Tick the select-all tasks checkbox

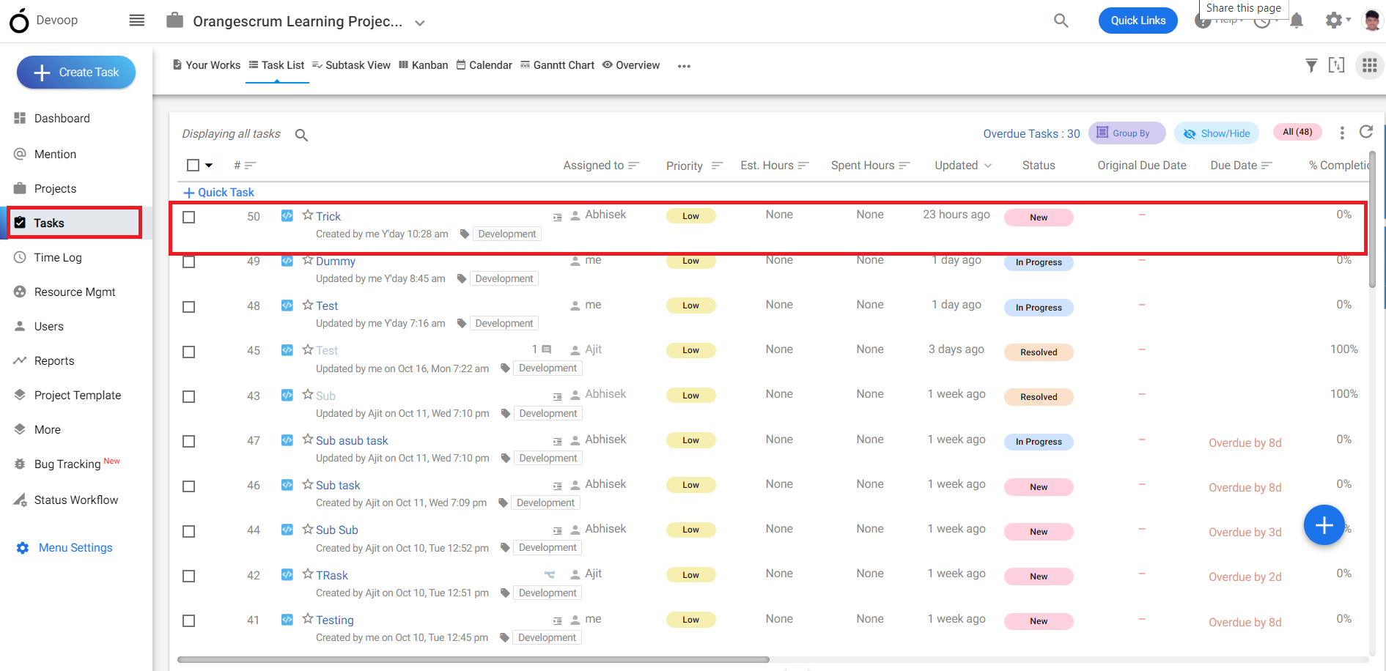pyautogui.click(x=193, y=166)
